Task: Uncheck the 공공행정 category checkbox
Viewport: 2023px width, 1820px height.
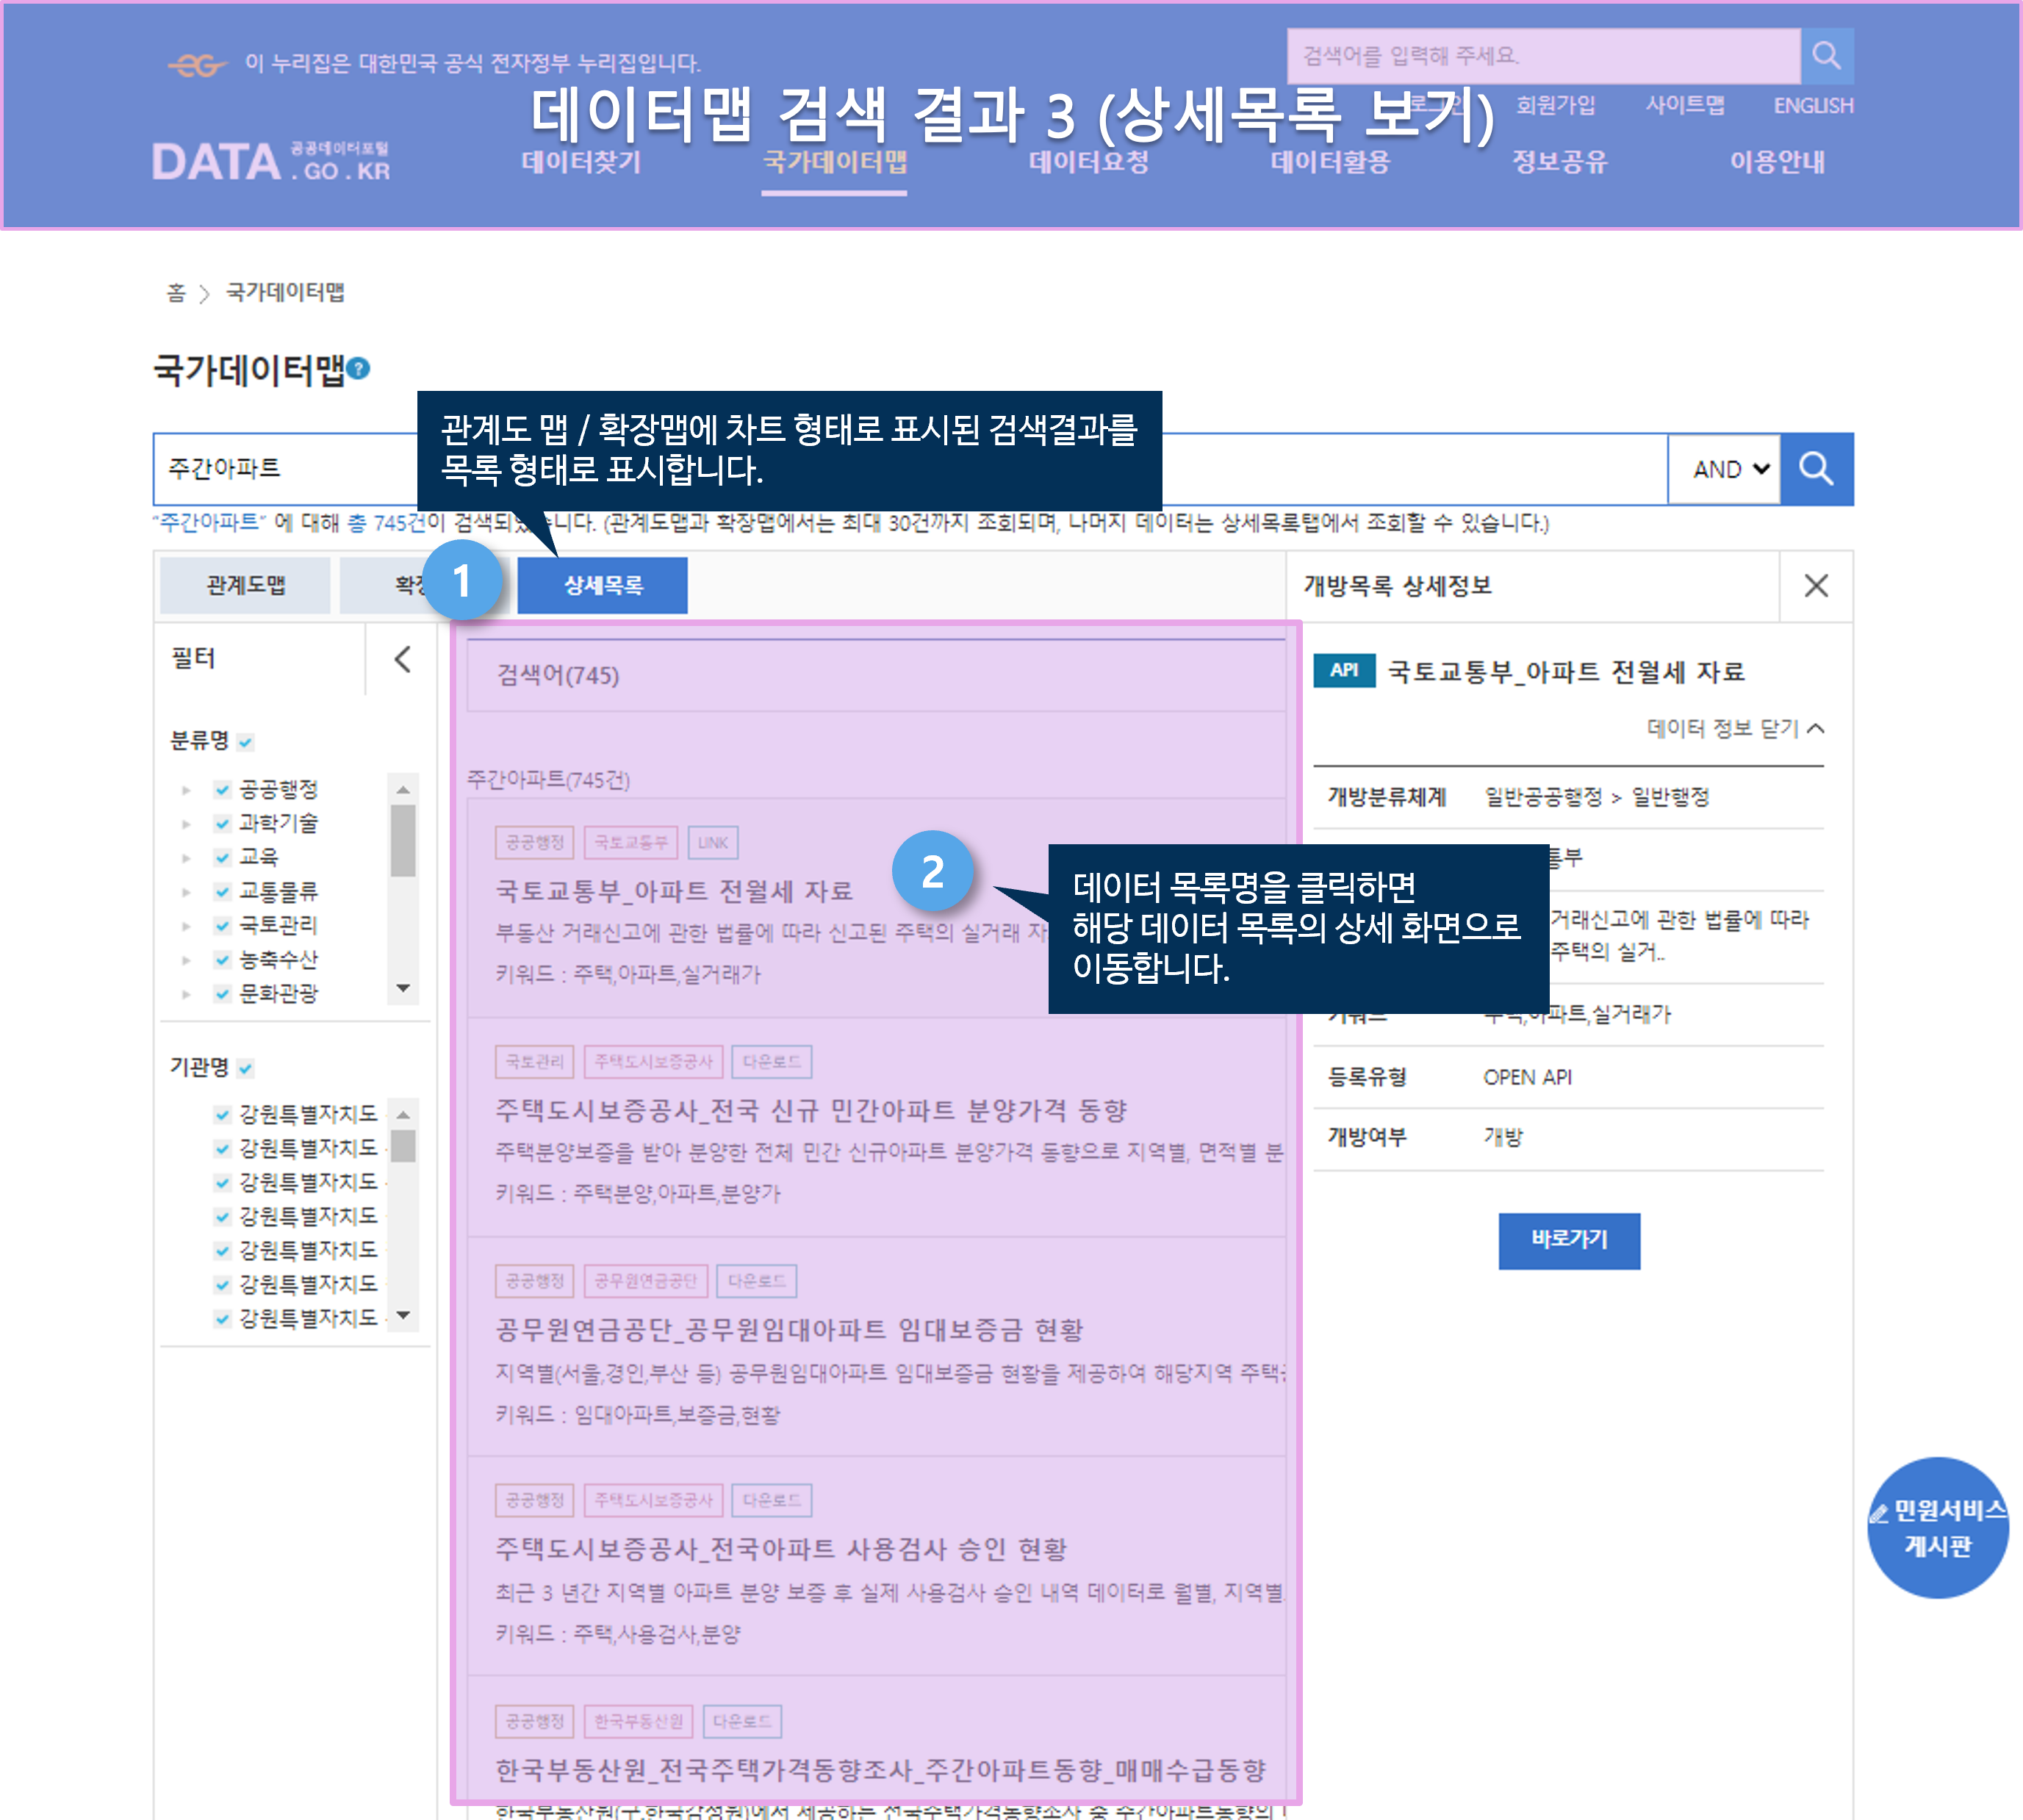Action: click(223, 790)
